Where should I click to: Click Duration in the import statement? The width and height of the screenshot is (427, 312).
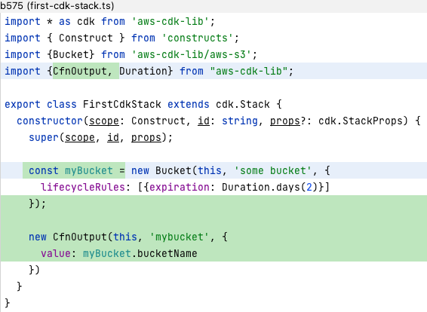coord(143,71)
